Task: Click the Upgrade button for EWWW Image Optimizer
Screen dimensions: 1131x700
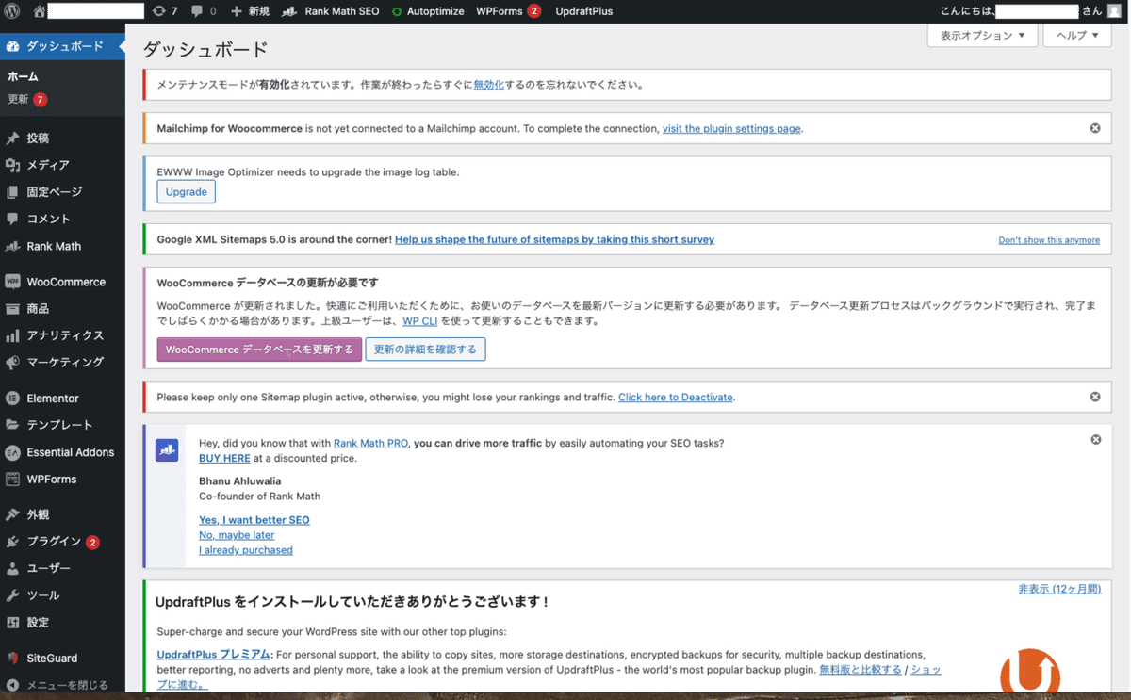Action: 186,191
